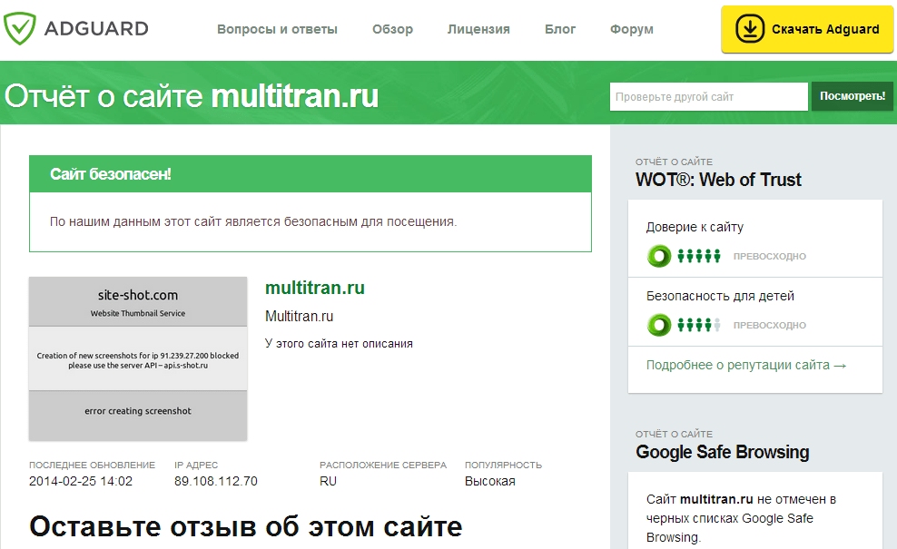Click the Сайт безопасен! banner header
897x549 pixels.
click(x=310, y=174)
